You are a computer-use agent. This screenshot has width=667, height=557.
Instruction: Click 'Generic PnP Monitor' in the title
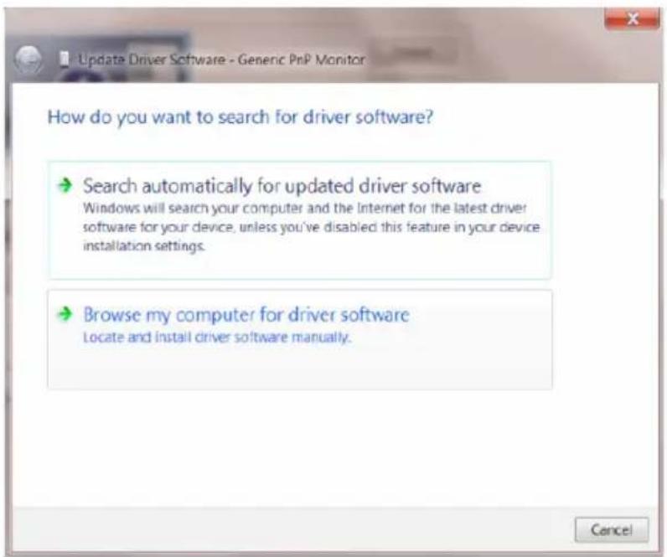pos(301,59)
